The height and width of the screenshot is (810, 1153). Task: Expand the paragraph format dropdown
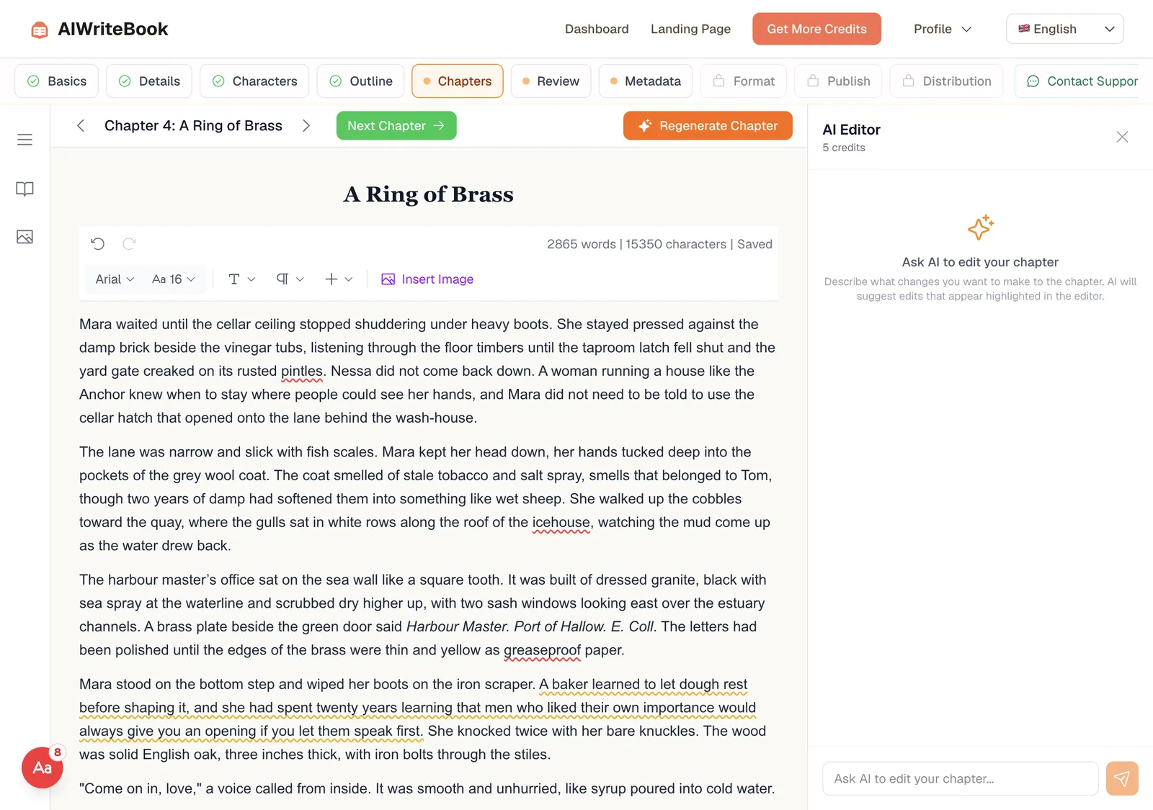tap(290, 279)
